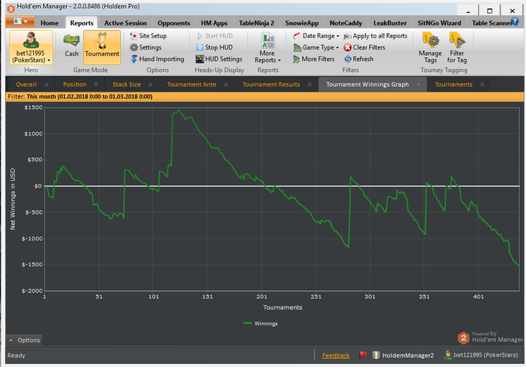
Task: Click the disabled Start HUD button
Action: coord(215,36)
